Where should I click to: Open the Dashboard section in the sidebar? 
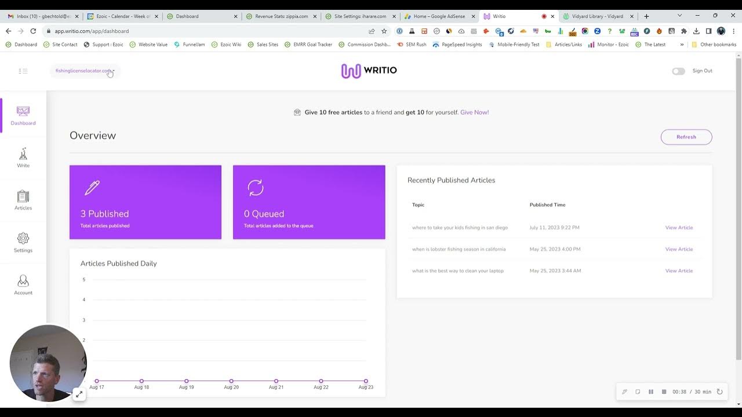click(23, 116)
